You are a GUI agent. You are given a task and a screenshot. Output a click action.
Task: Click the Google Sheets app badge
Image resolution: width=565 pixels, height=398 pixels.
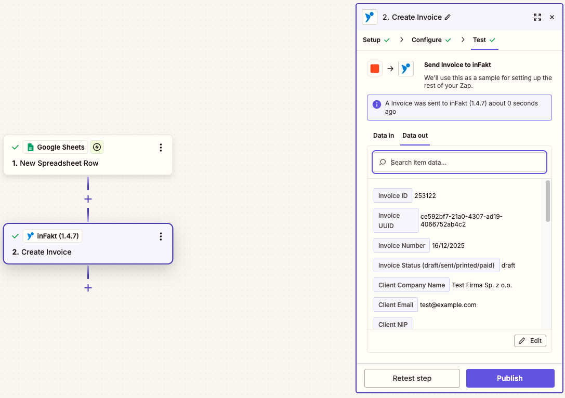click(x=56, y=147)
